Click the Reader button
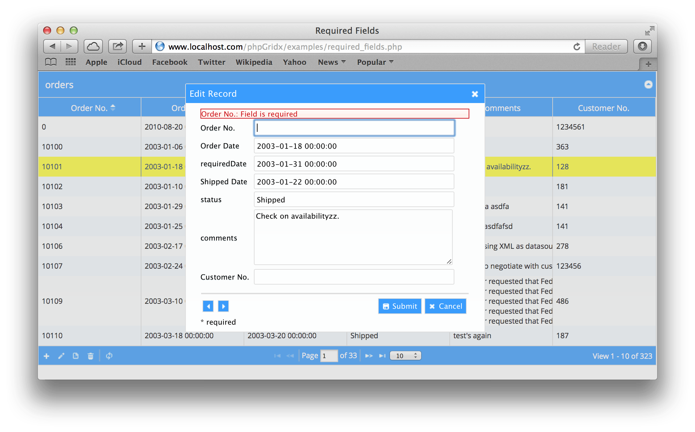 coord(606,46)
